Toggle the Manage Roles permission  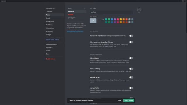pyautogui.click(x=131, y=88)
